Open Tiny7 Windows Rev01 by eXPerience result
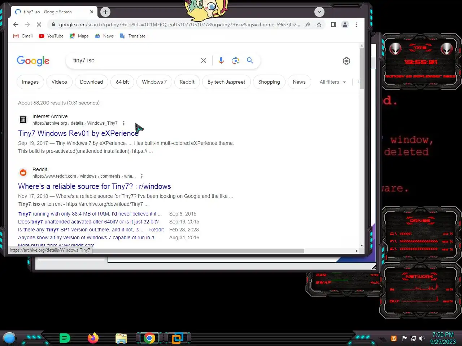Image resolution: width=462 pixels, height=346 pixels. (78, 133)
